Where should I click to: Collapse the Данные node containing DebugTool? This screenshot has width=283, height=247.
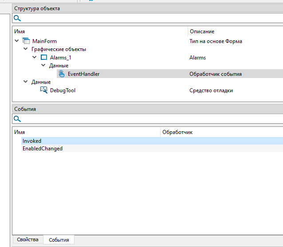click(26, 82)
